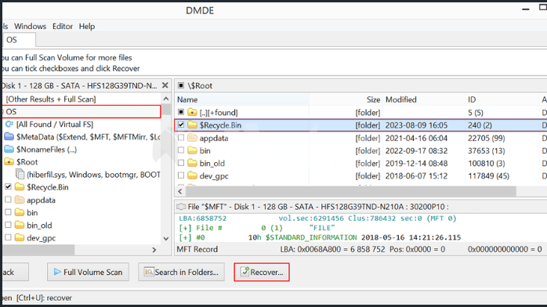Click the tree panel horizontal scrollbar thumb
The width and height of the screenshot is (547, 307).
click(x=38, y=250)
